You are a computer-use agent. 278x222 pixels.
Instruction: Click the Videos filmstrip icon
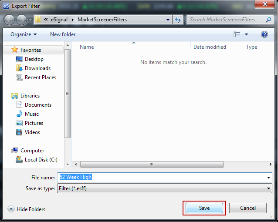[x=19, y=132]
